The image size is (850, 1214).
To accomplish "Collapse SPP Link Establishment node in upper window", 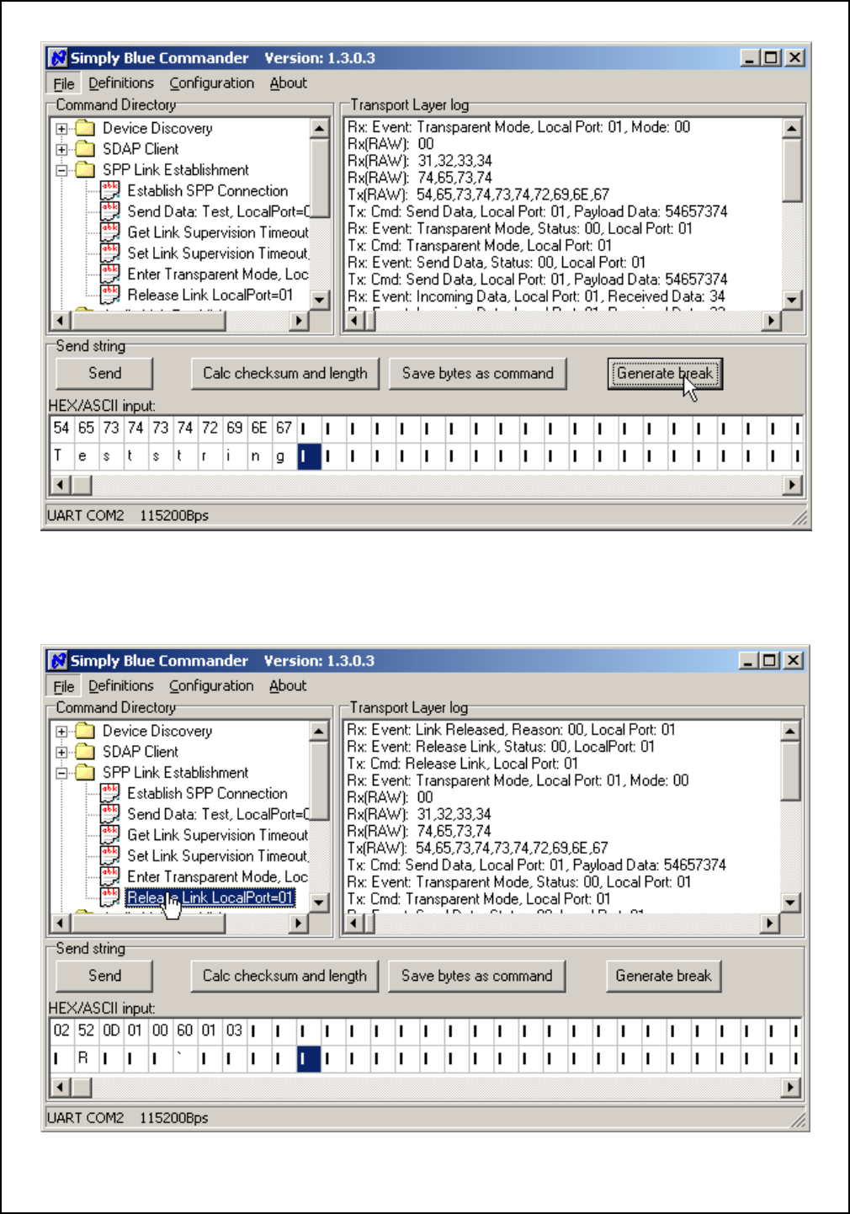I will (x=61, y=170).
